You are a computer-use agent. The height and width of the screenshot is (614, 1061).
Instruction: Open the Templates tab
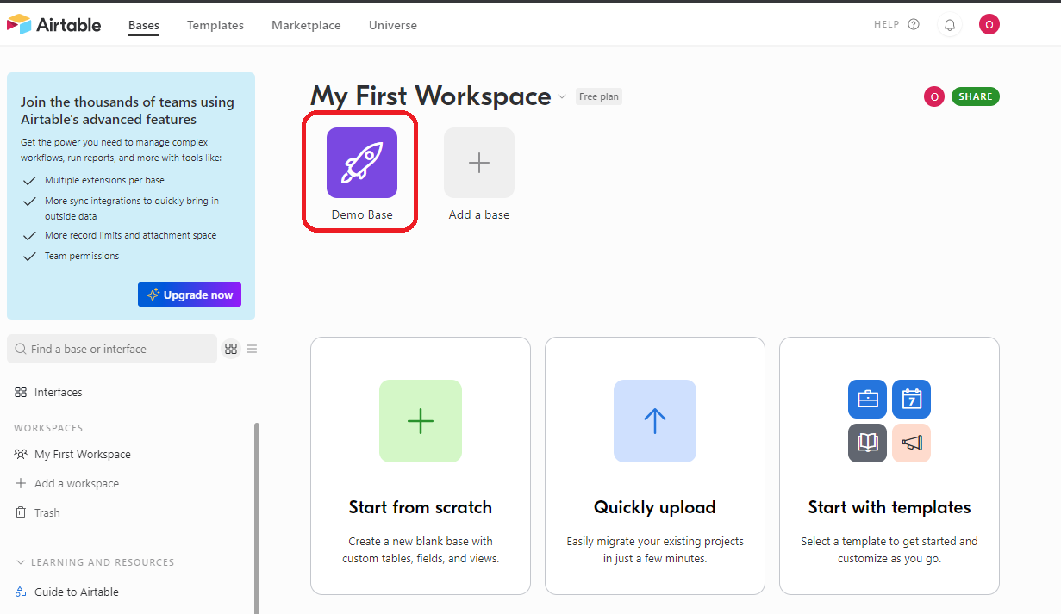(x=215, y=25)
